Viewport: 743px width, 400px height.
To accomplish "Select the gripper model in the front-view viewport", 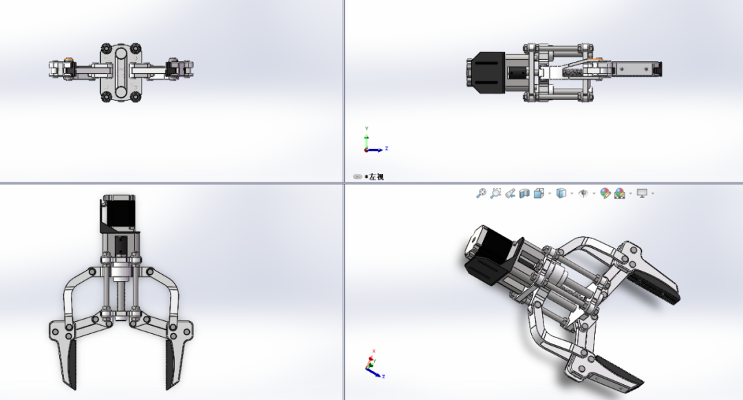I will pyautogui.click(x=121, y=293).
